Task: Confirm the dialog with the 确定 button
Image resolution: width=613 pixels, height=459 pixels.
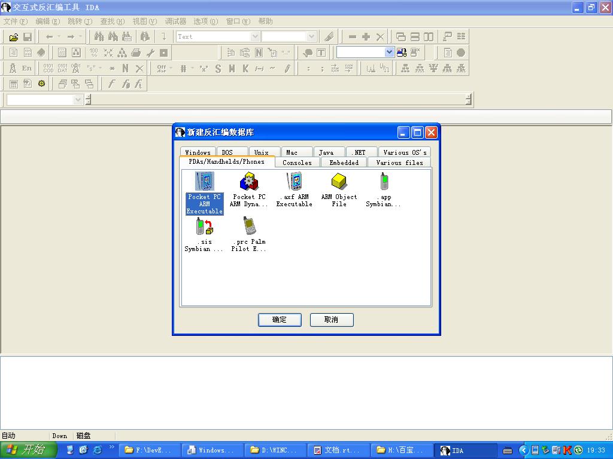Action: point(280,320)
